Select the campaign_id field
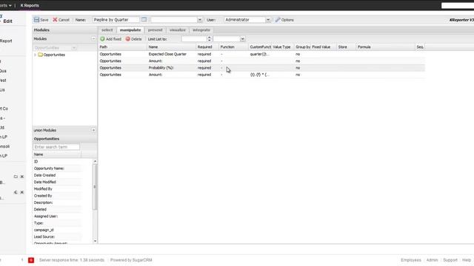 click(57, 230)
